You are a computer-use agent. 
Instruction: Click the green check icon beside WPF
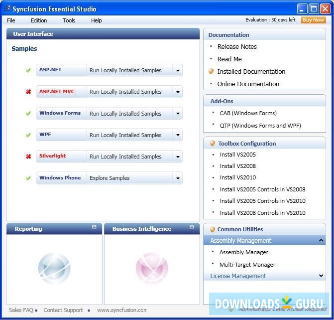pos(28,135)
